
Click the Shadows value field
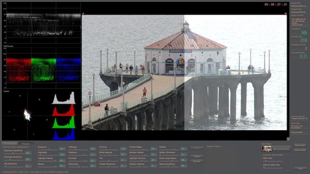tap(92, 155)
